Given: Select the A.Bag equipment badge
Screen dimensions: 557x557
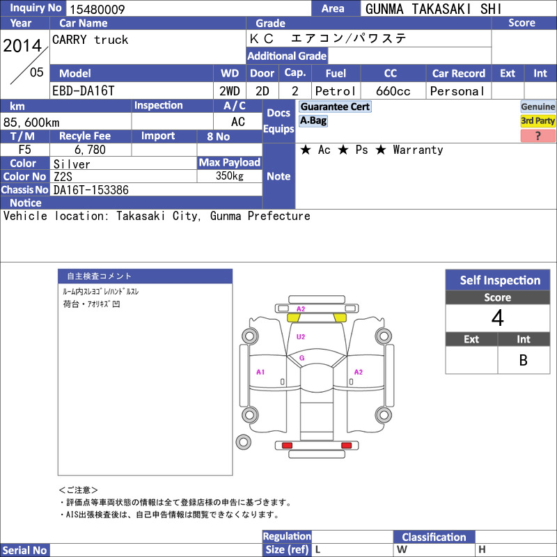Looking at the screenshot, I should [313, 120].
